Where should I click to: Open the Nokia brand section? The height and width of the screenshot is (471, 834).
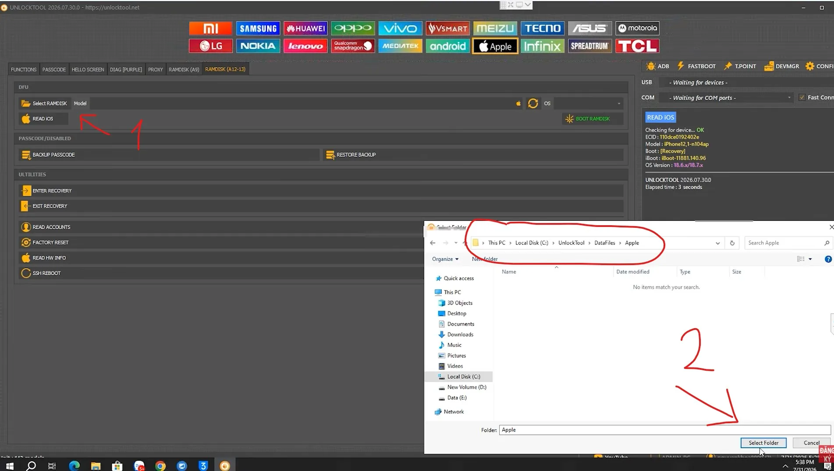click(x=258, y=46)
